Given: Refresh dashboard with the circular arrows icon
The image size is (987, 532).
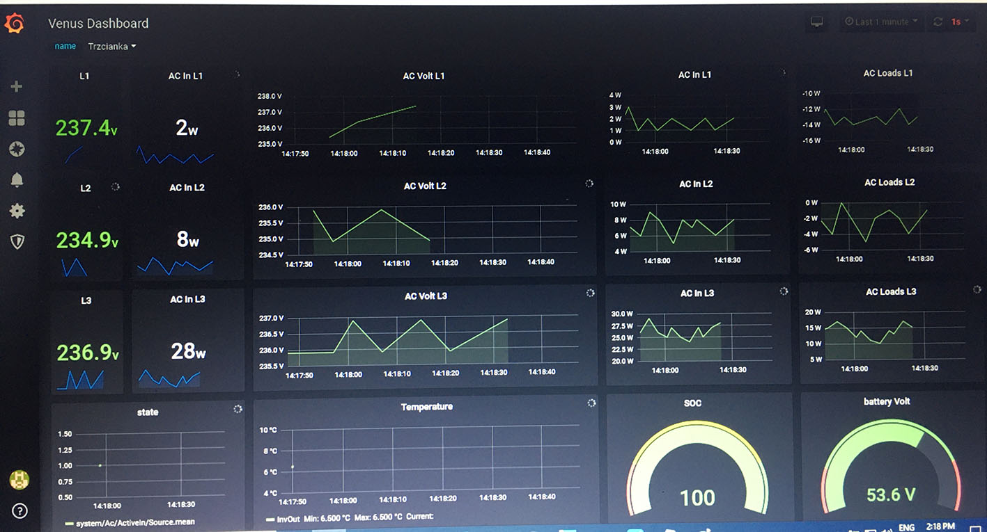Looking at the screenshot, I should (938, 22).
